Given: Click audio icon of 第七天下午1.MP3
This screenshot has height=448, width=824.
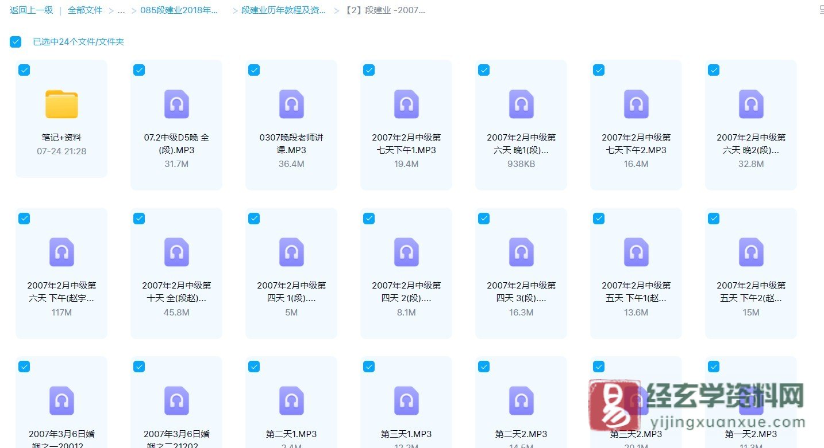Looking at the screenshot, I should [406, 104].
